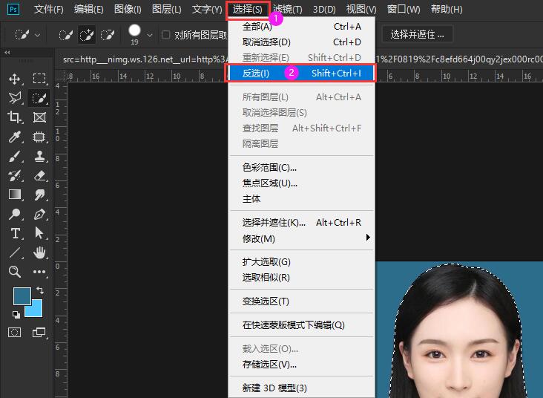
Task: Open Focus Area (焦点区域) dialog
Action: pyautogui.click(x=302, y=183)
